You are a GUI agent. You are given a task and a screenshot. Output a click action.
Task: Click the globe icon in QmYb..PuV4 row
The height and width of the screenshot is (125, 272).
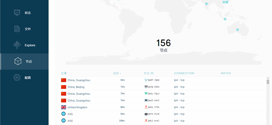pyautogui.click(x=64, y=114)
